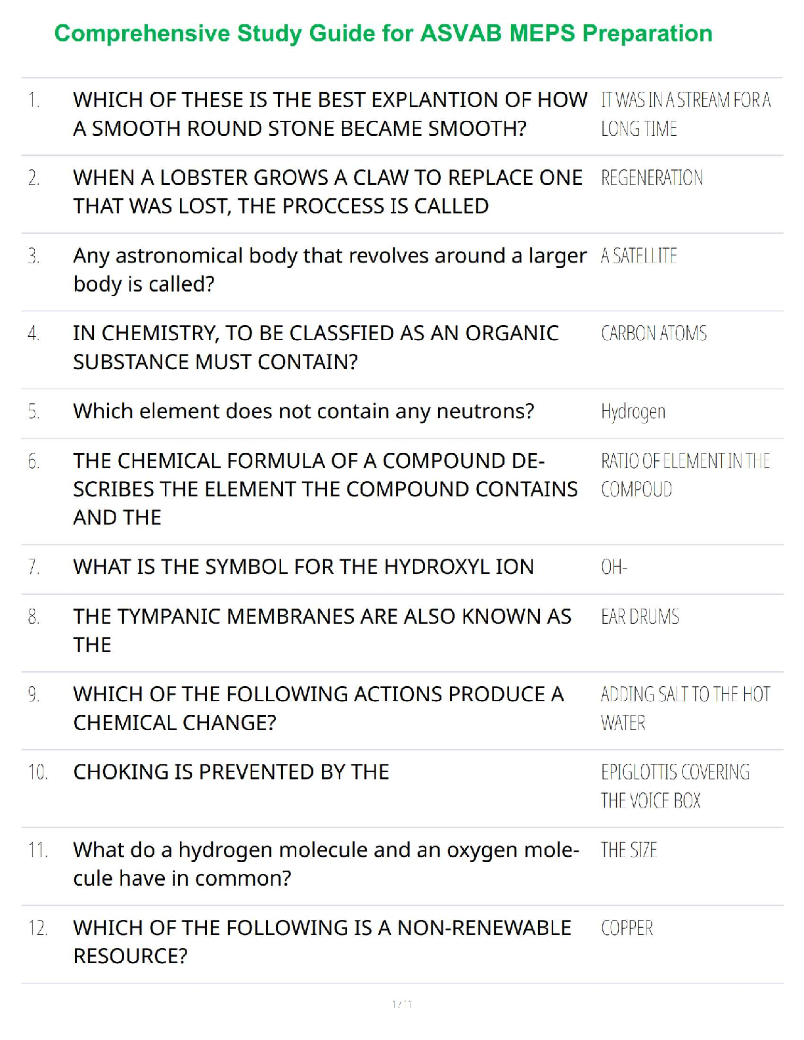Select the COPPER answer
This screenshot has width=804, height=1040.
[627, 928]
